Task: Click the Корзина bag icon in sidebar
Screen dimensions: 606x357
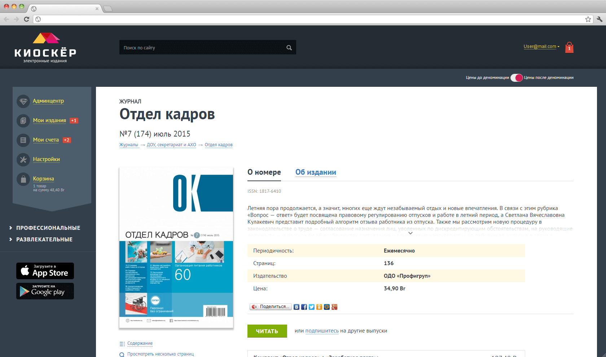Action: 23,179
